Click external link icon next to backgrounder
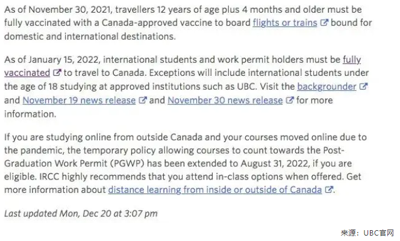The width and height of the screenshot is (400, 241). coord(363,87)
